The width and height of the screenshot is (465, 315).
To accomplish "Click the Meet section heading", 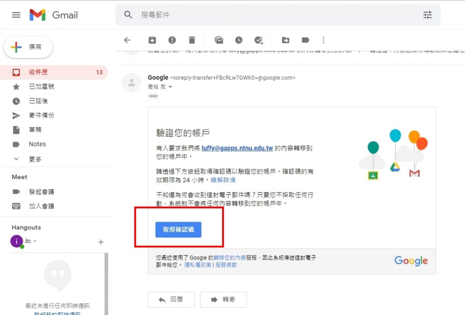I will point(20,177).
